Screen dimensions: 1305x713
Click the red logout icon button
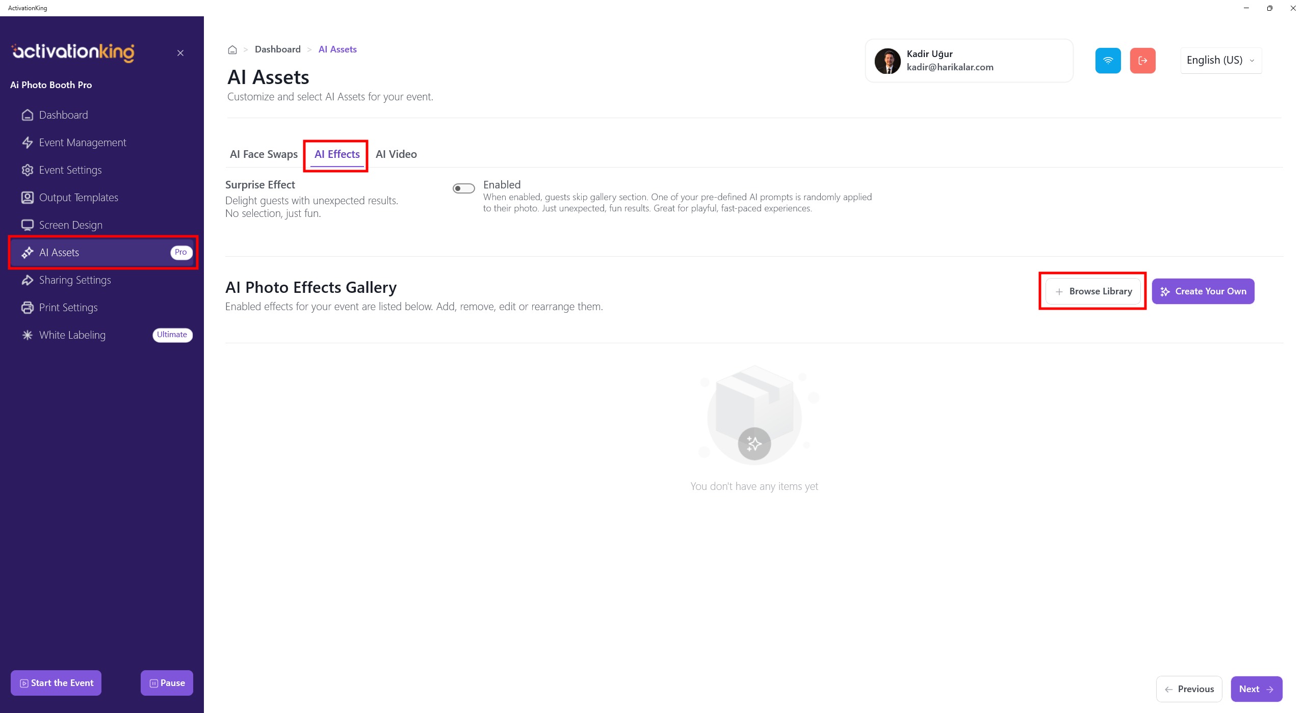coord(1142,61)
